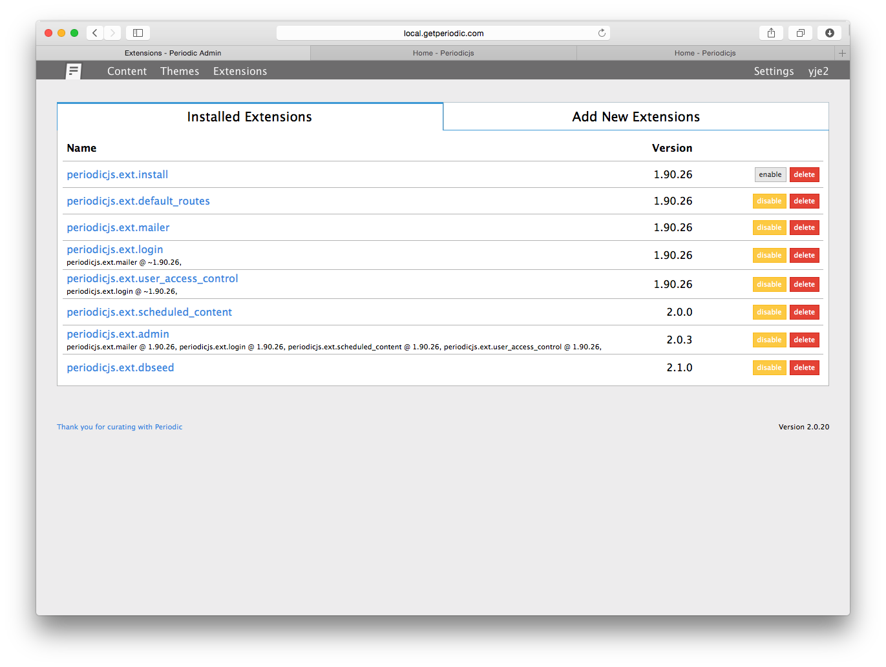The image size is (886, 667).
Task: Open the Themes menu
Action: click(x=180, y=71)
